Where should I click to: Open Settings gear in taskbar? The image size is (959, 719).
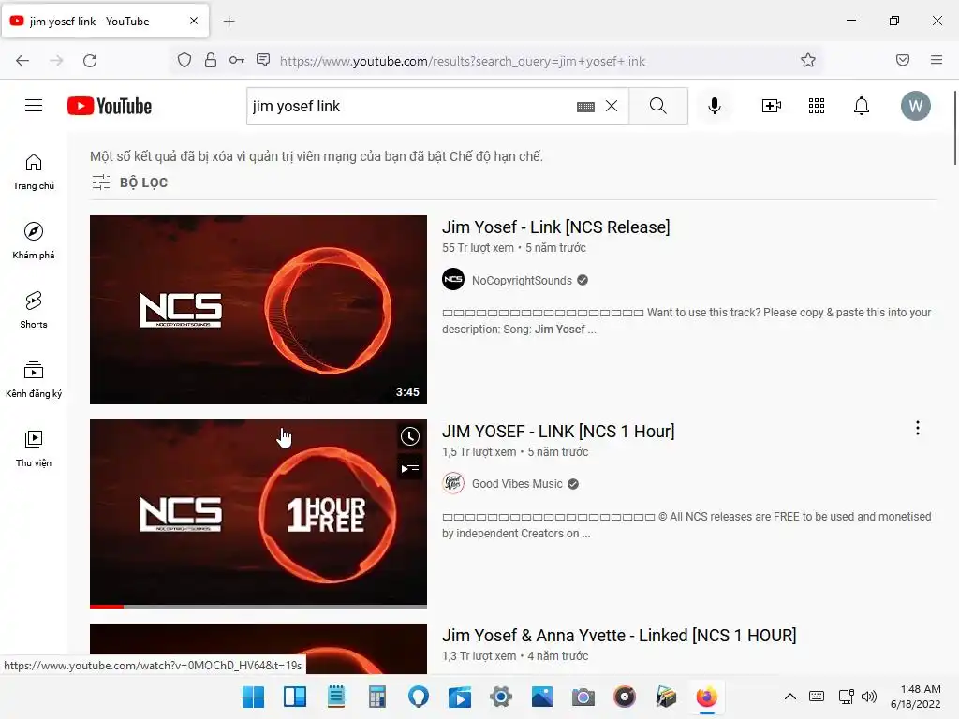pyautogui.click(x=500, y=697)
